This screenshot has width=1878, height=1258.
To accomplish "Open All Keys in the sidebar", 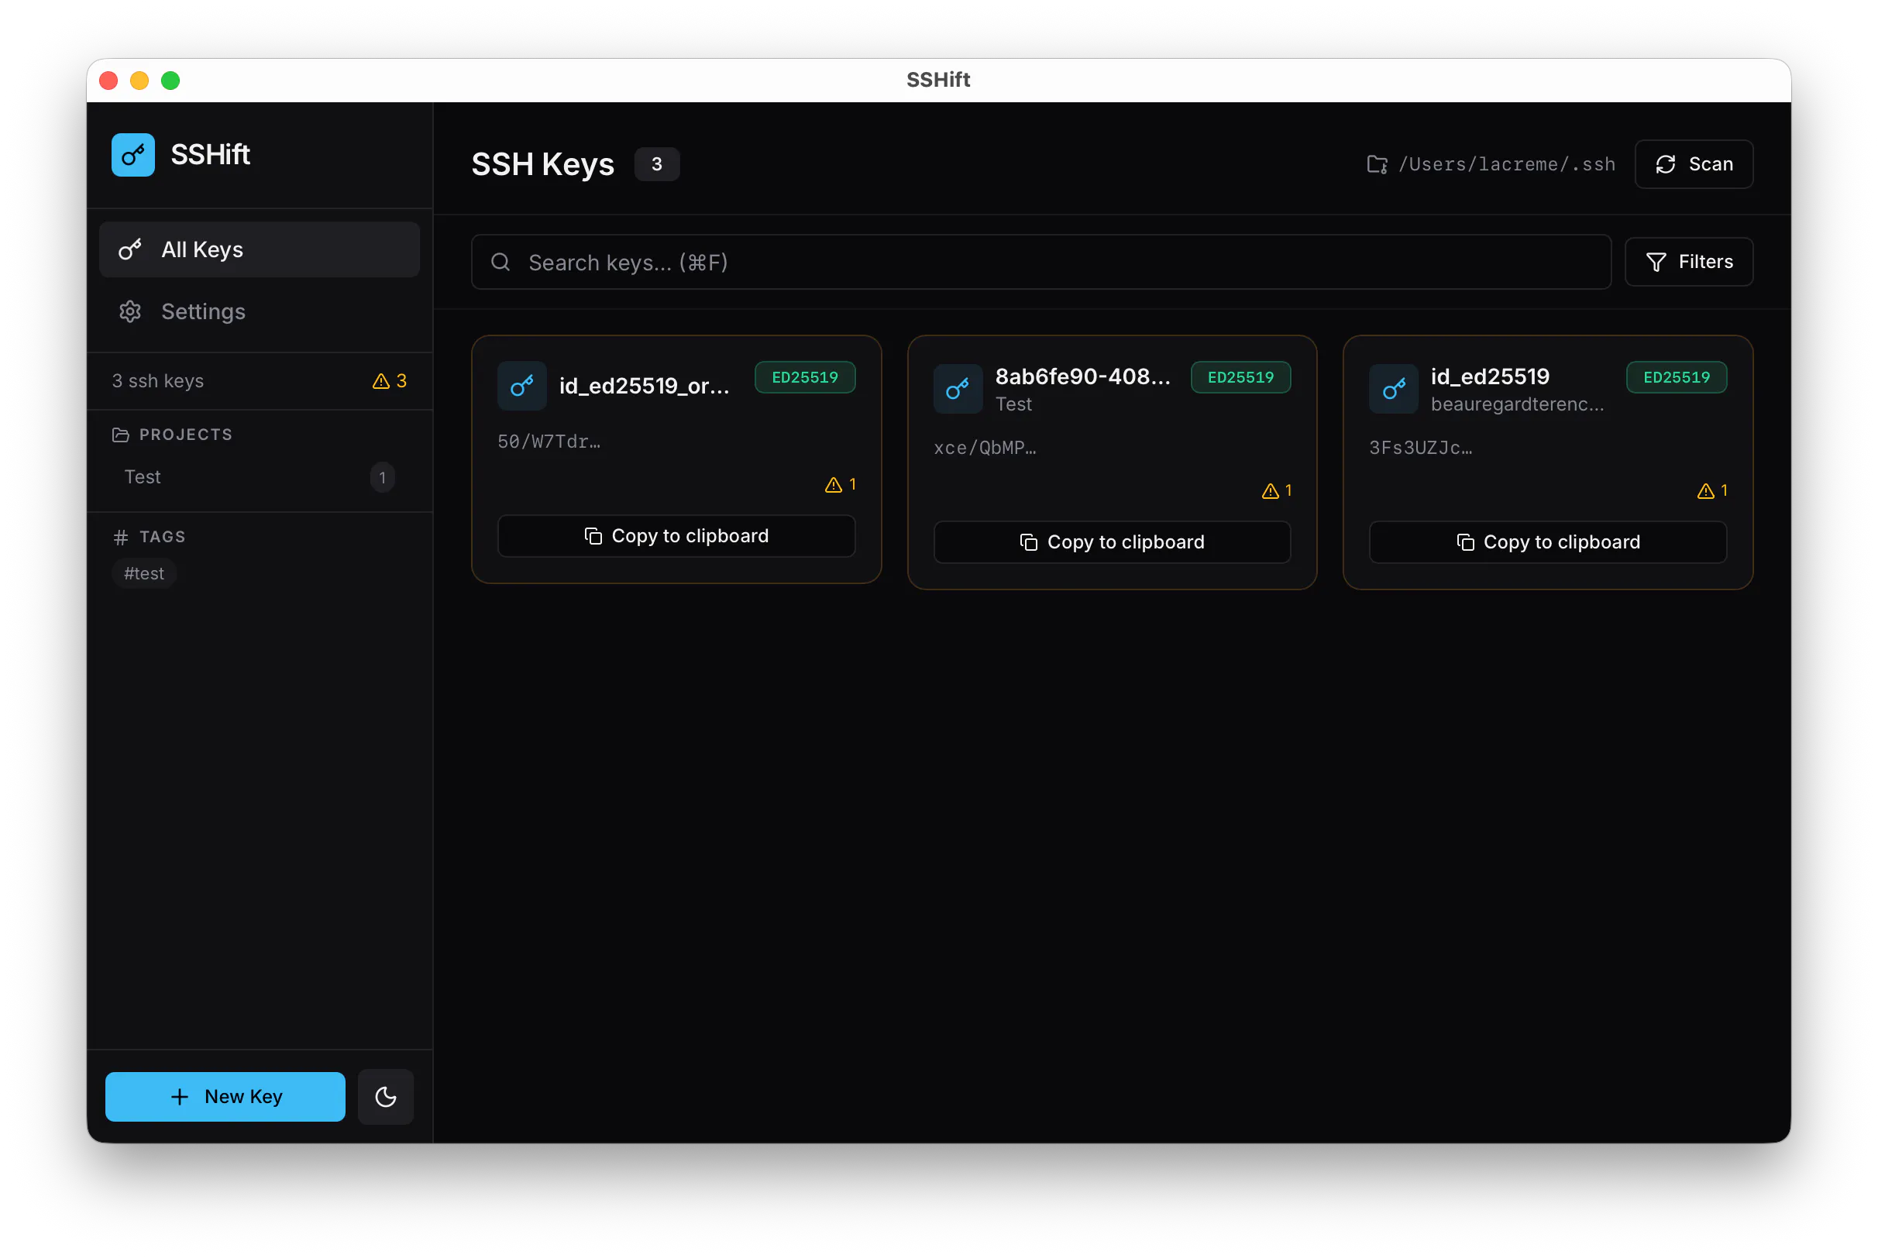I will (259, 249).
